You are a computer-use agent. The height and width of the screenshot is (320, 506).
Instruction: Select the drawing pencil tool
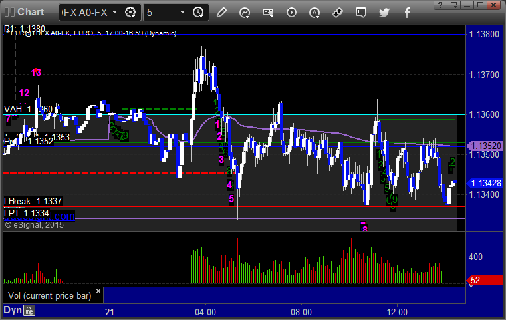221,13
